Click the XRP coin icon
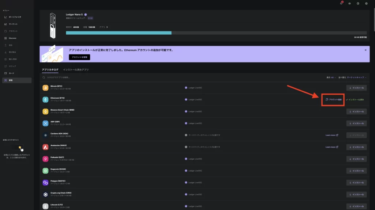The width and height of the screenshot is (375, 210). [45, 123]
